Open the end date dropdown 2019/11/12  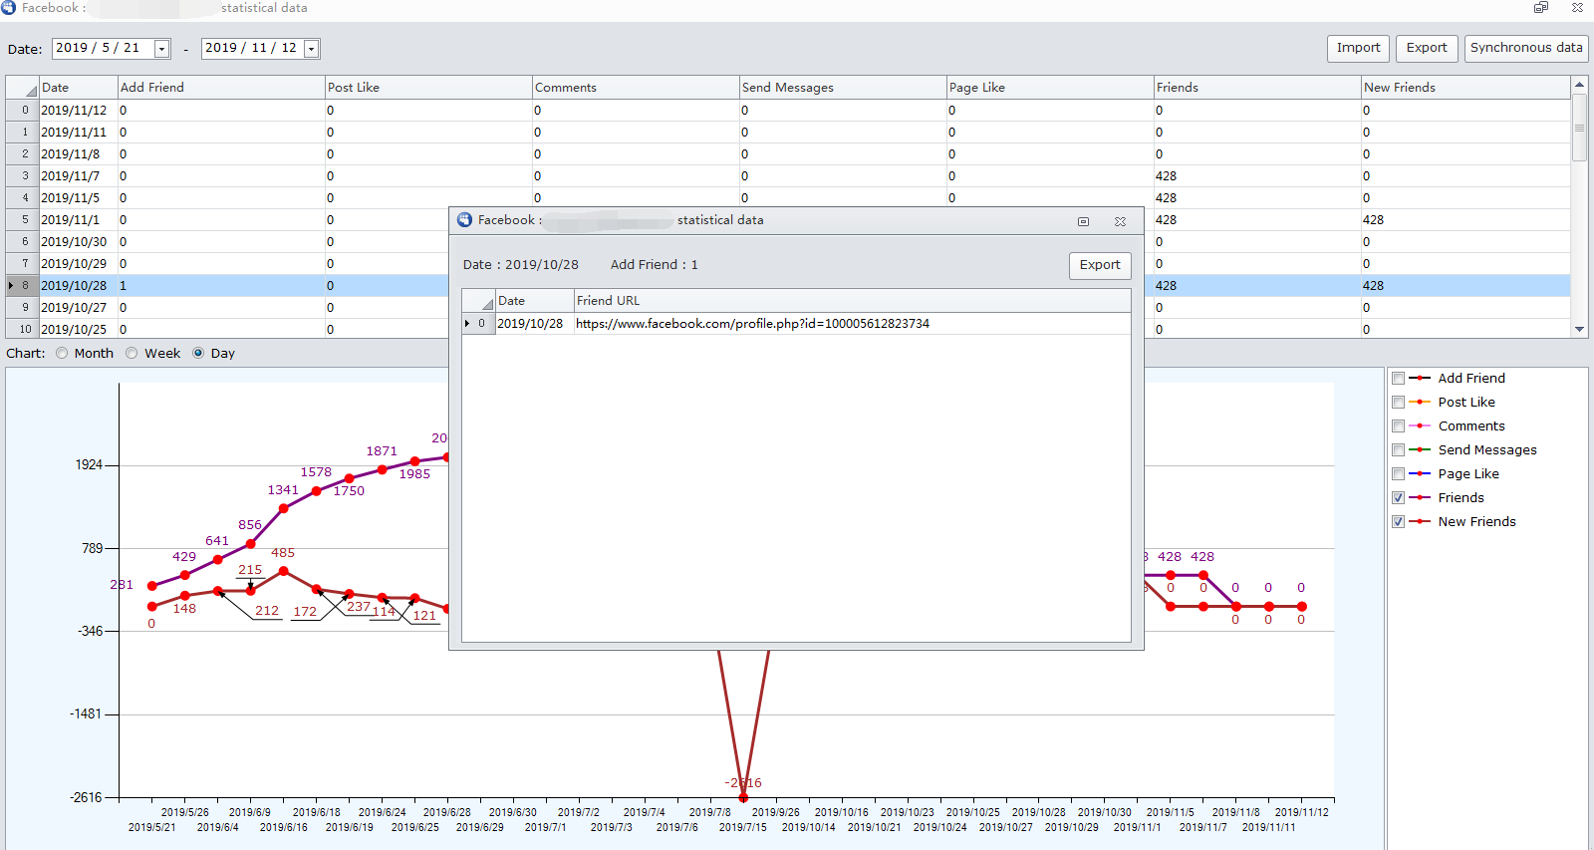[311, 49]
